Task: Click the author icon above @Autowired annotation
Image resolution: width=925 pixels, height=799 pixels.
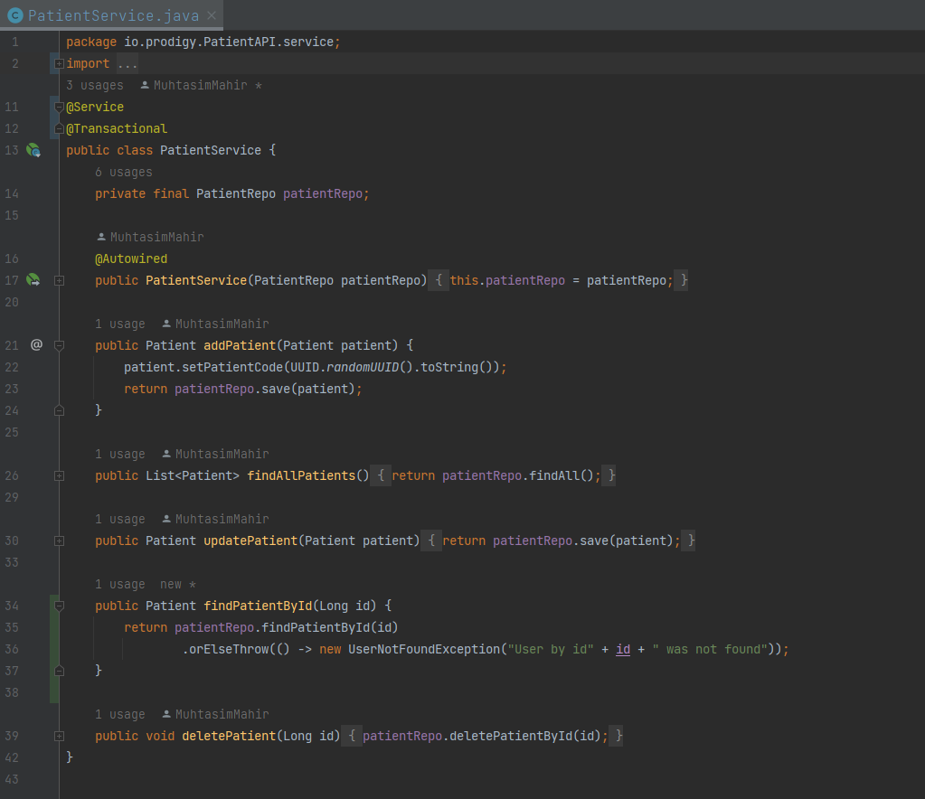Action: tap(101, 237)
